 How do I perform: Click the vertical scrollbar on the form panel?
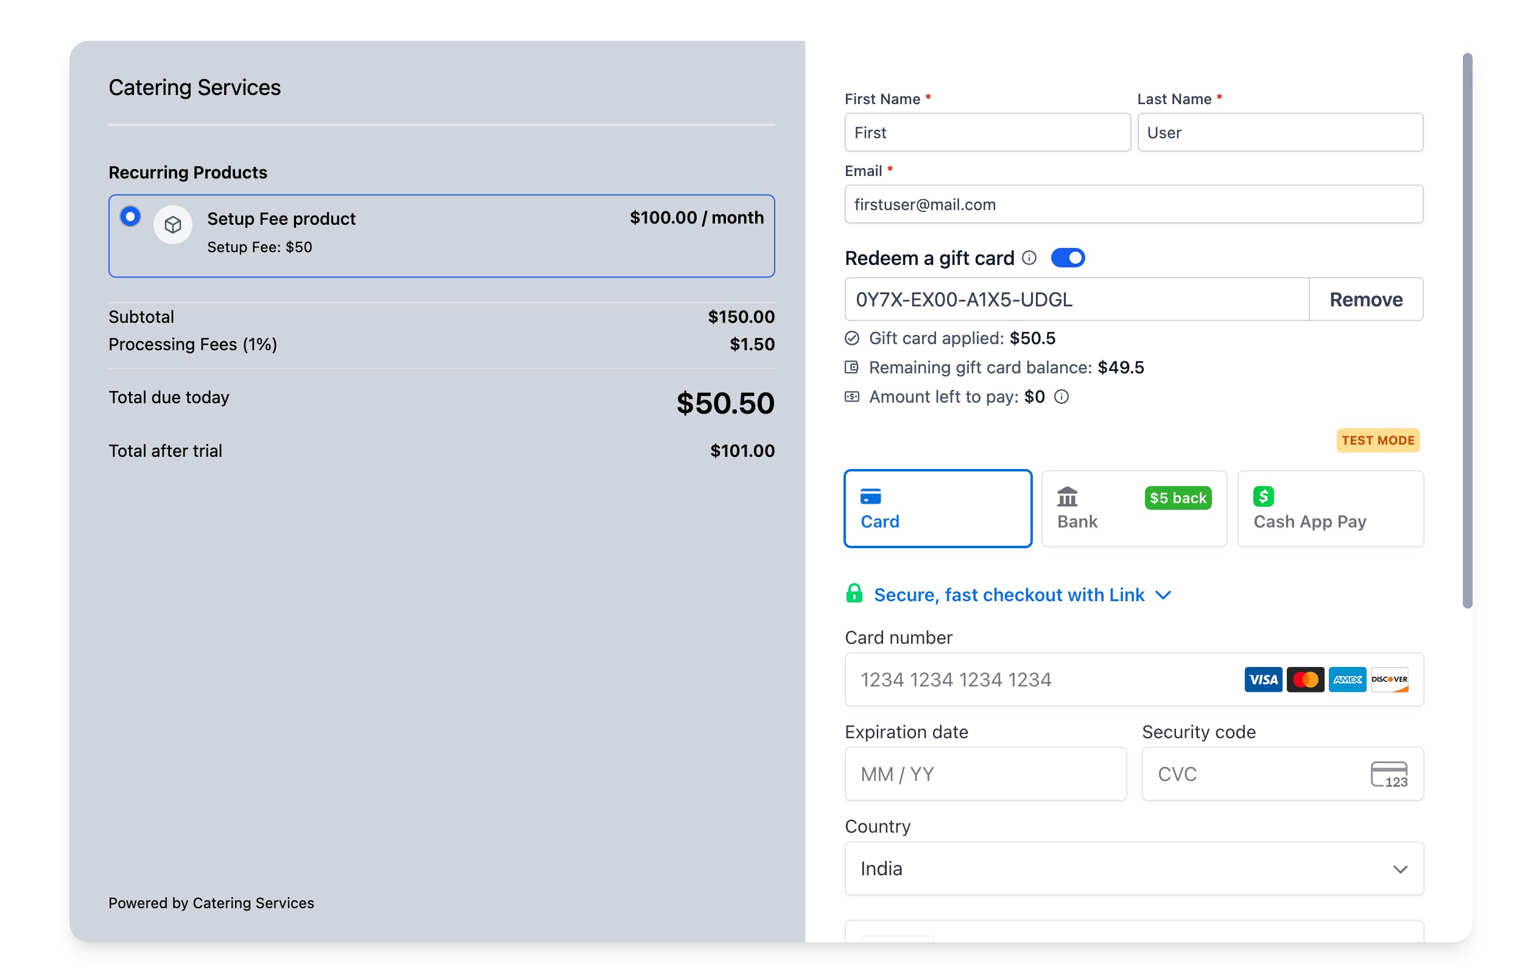[1466, 330]
